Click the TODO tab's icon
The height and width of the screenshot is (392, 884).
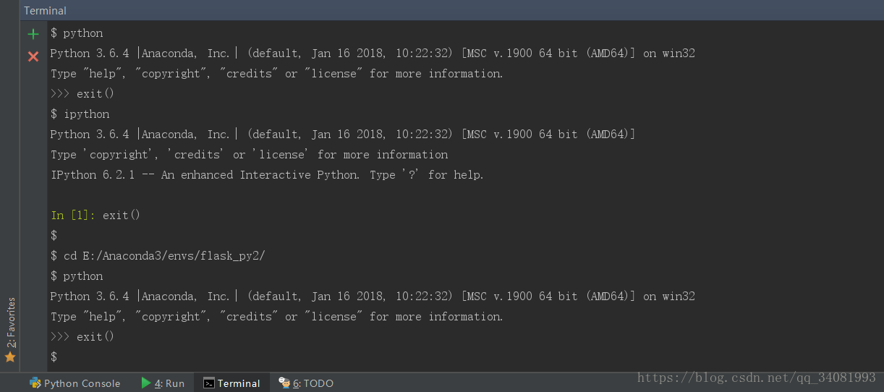pyautogui.click(x=284, y=383)
